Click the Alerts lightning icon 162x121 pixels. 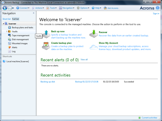[10, 47]
